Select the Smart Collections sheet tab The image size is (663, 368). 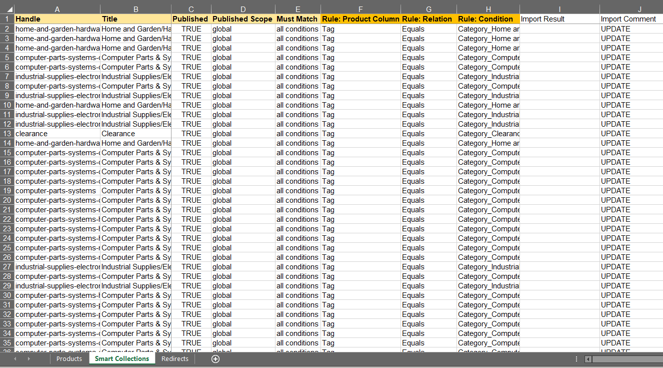(x=122, y=359)
